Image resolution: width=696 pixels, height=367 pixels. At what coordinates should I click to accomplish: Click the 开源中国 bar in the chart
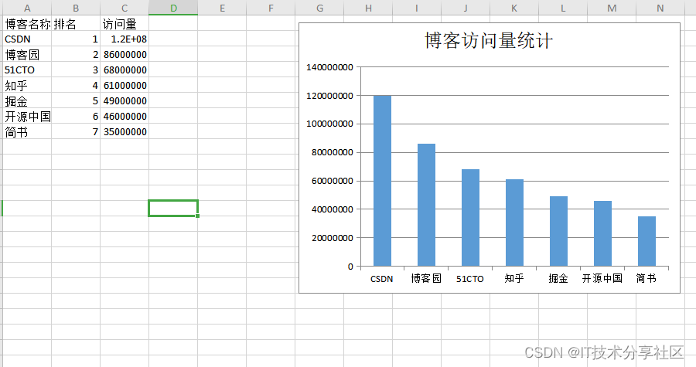tap(602, 233)
